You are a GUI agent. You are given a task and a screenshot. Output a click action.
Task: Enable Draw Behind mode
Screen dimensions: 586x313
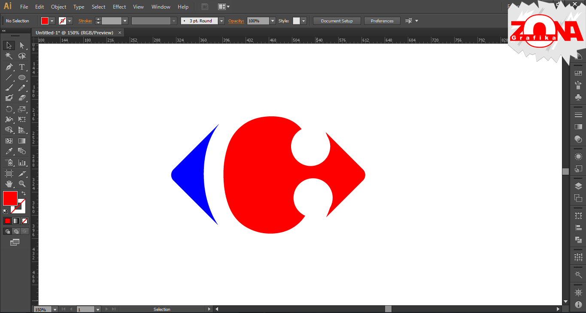click(x=16, y=231)
